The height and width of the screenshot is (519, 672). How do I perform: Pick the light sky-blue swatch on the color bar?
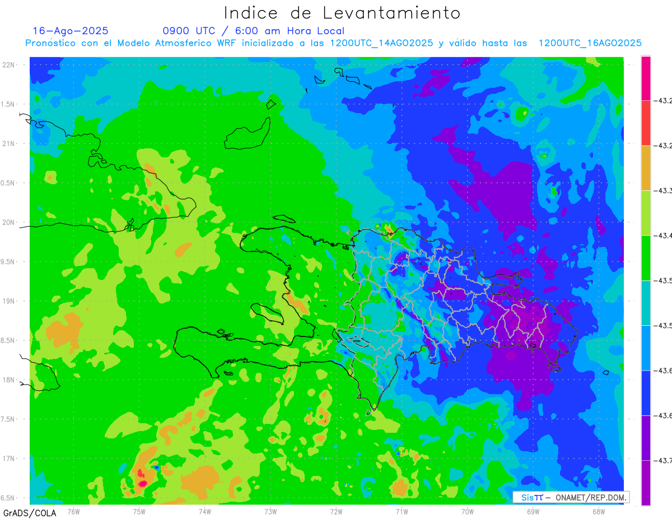click(x=646, y=348)
